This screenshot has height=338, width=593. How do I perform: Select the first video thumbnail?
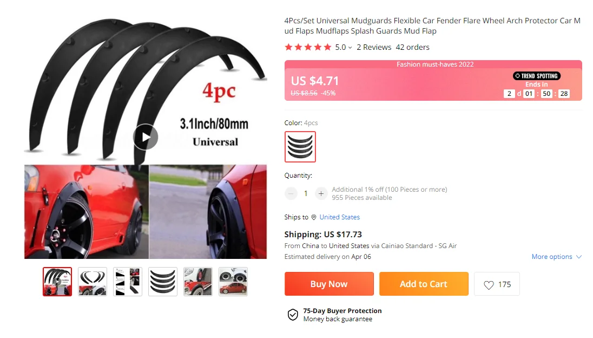click(57, 282)
